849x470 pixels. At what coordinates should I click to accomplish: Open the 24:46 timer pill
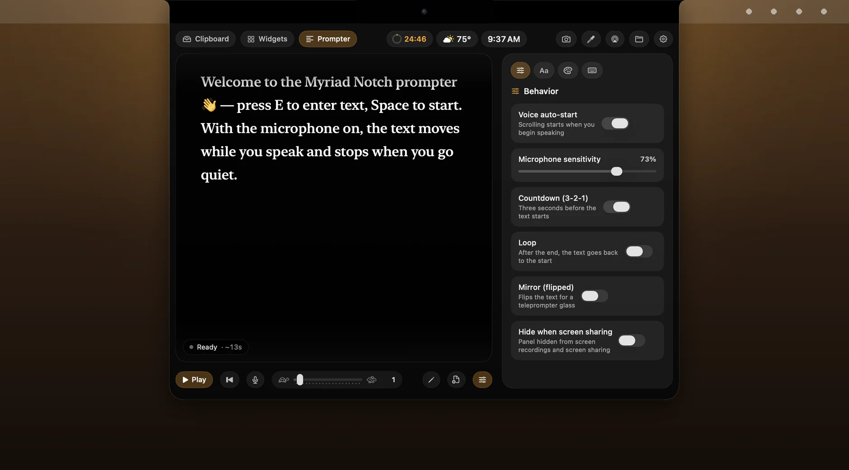409,39
